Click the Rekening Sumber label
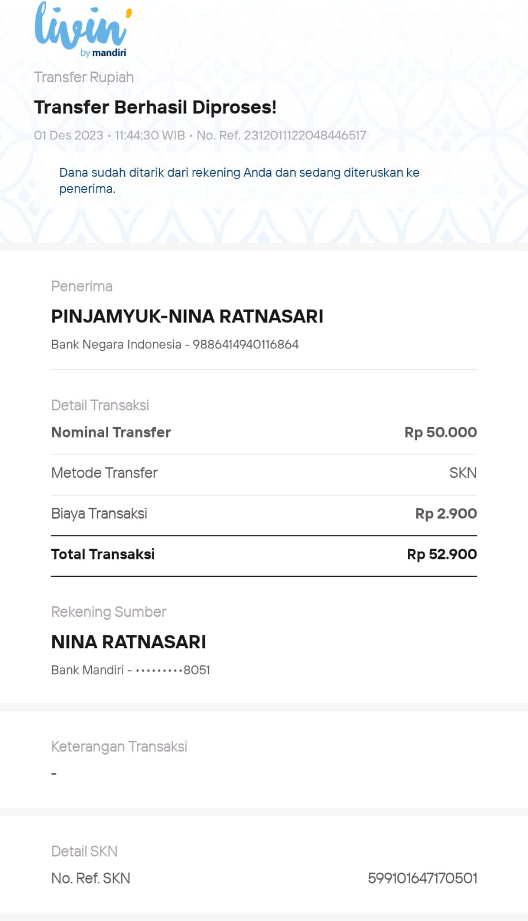 (x=108, y=612)
